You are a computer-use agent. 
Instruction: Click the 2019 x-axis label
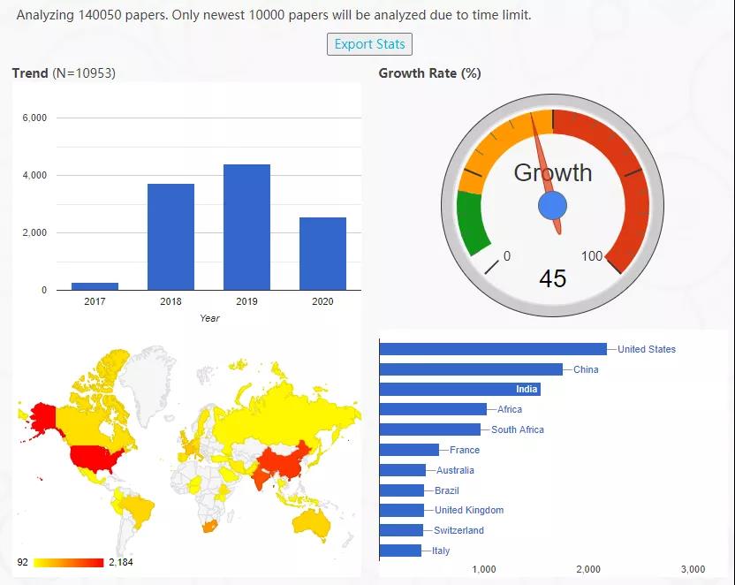(x=246, y=301)
